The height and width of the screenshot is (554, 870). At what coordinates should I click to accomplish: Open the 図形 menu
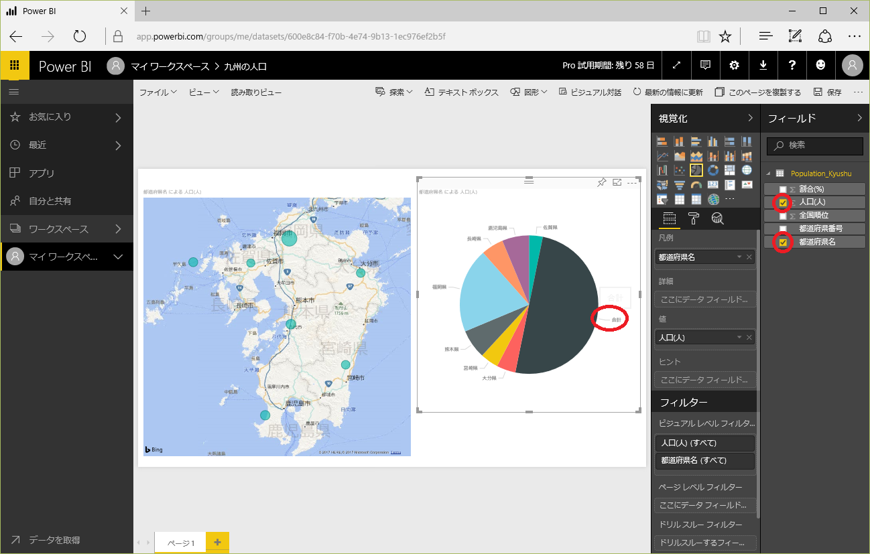pos(529,92)
